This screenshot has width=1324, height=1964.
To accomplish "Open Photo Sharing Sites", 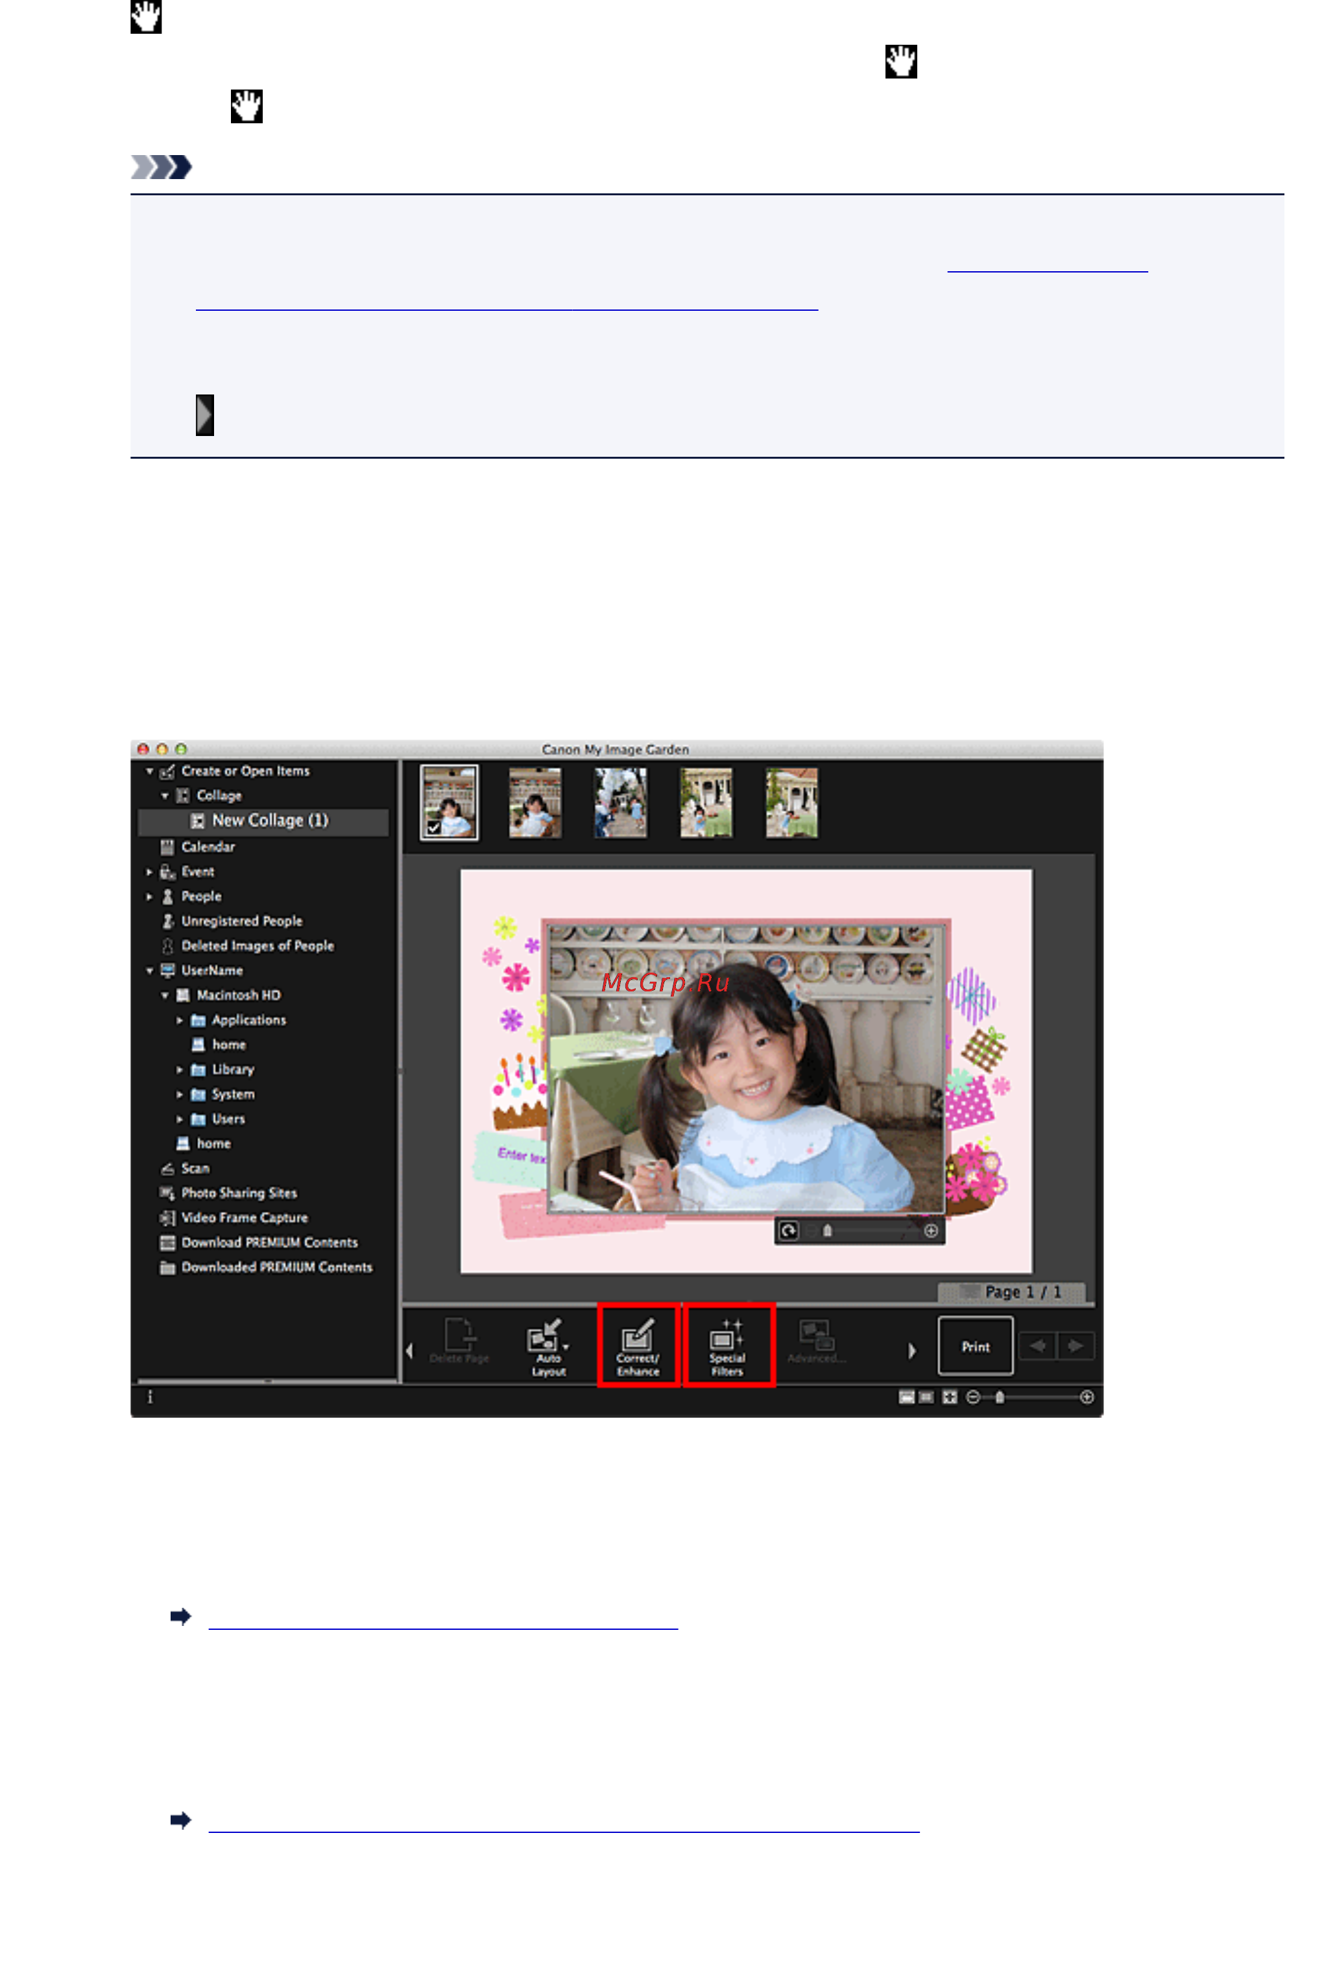I will tap(239, 1193).
